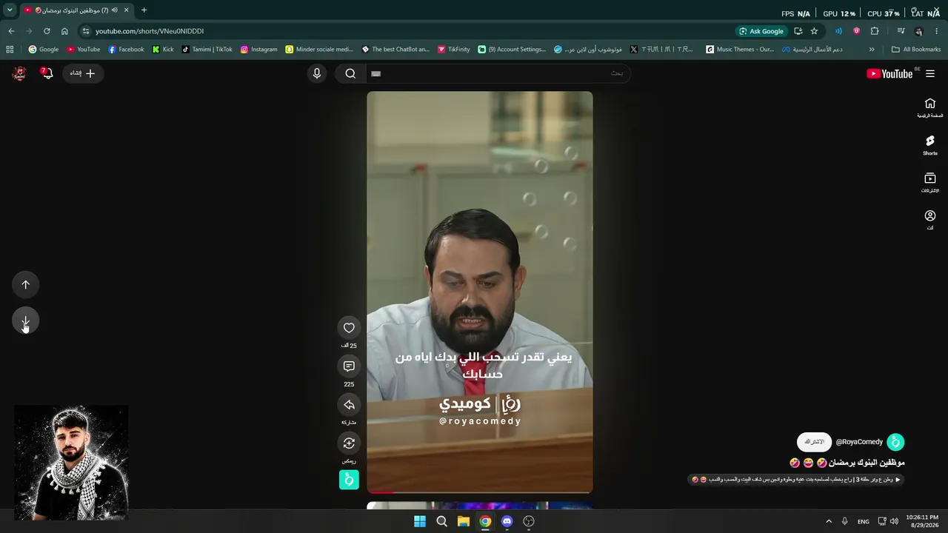The height and width of the screenshot is (533, 948).
Task: Open the taskbar clock and date
Action: [922, 521]
